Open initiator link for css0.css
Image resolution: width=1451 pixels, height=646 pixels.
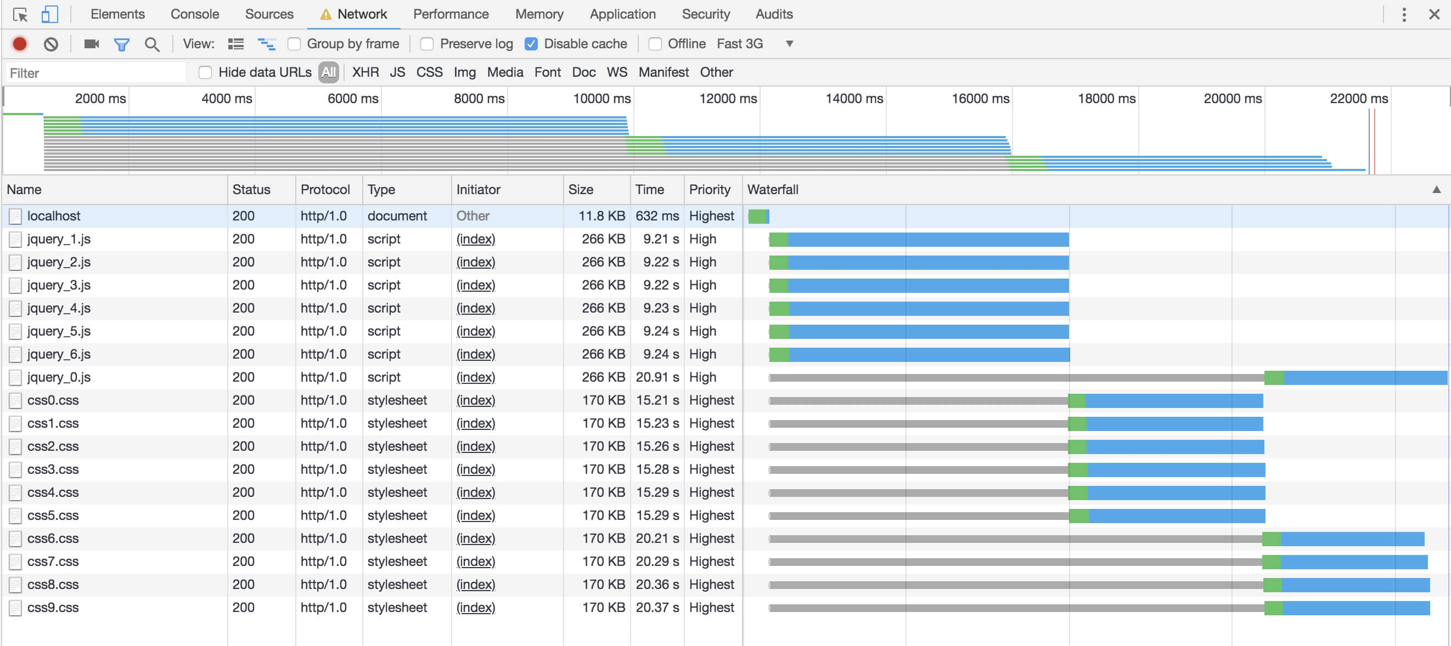[476, 400]
